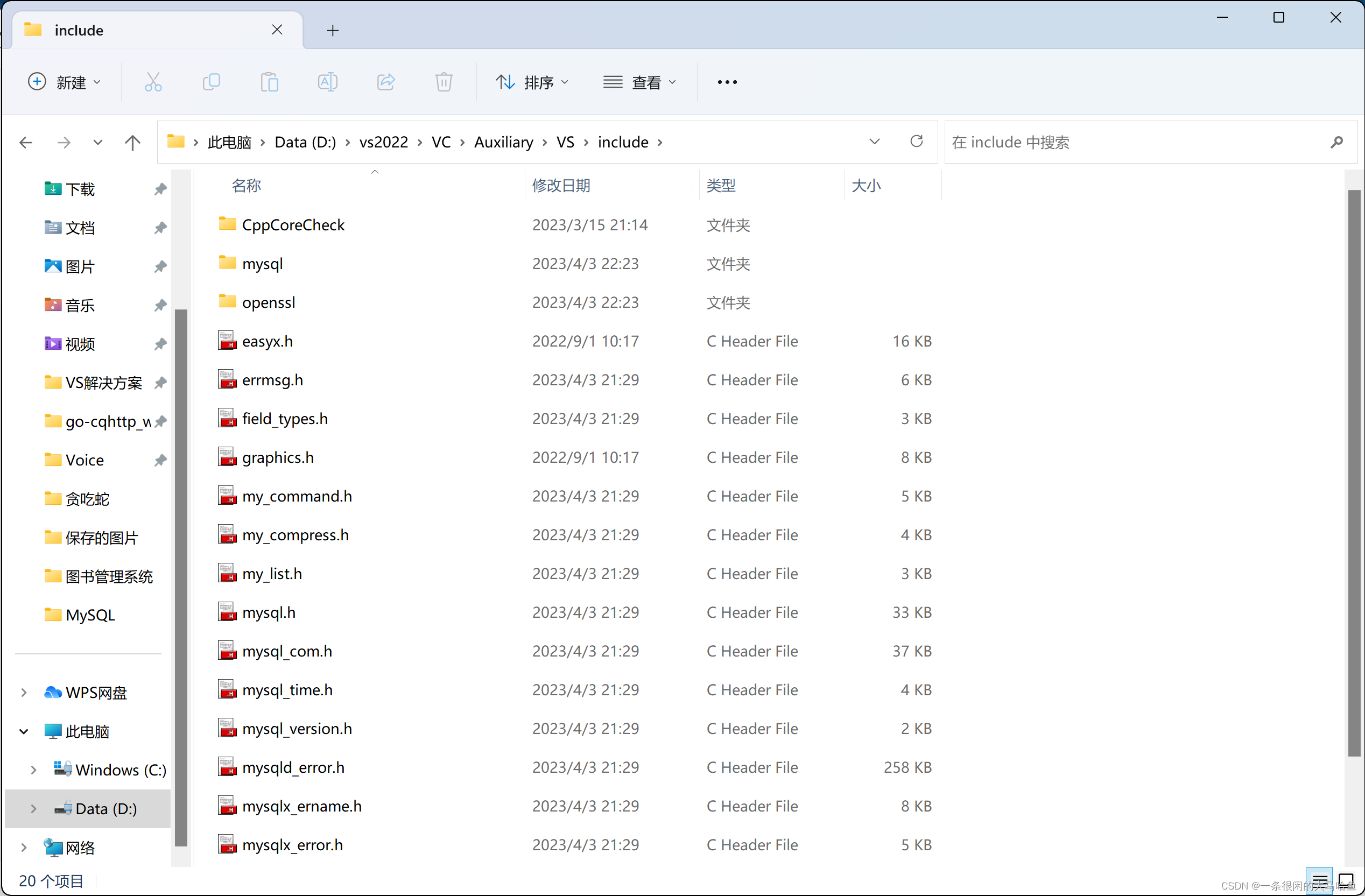Click the Delete trash can icon
1365x896 pixels.
tap(444, 82)
